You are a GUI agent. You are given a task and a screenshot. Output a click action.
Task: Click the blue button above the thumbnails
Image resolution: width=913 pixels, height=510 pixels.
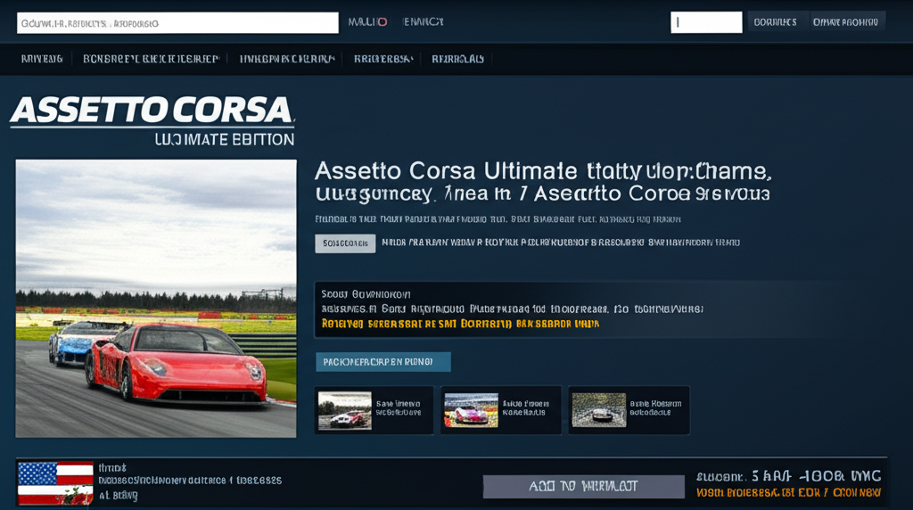point(383,361)
